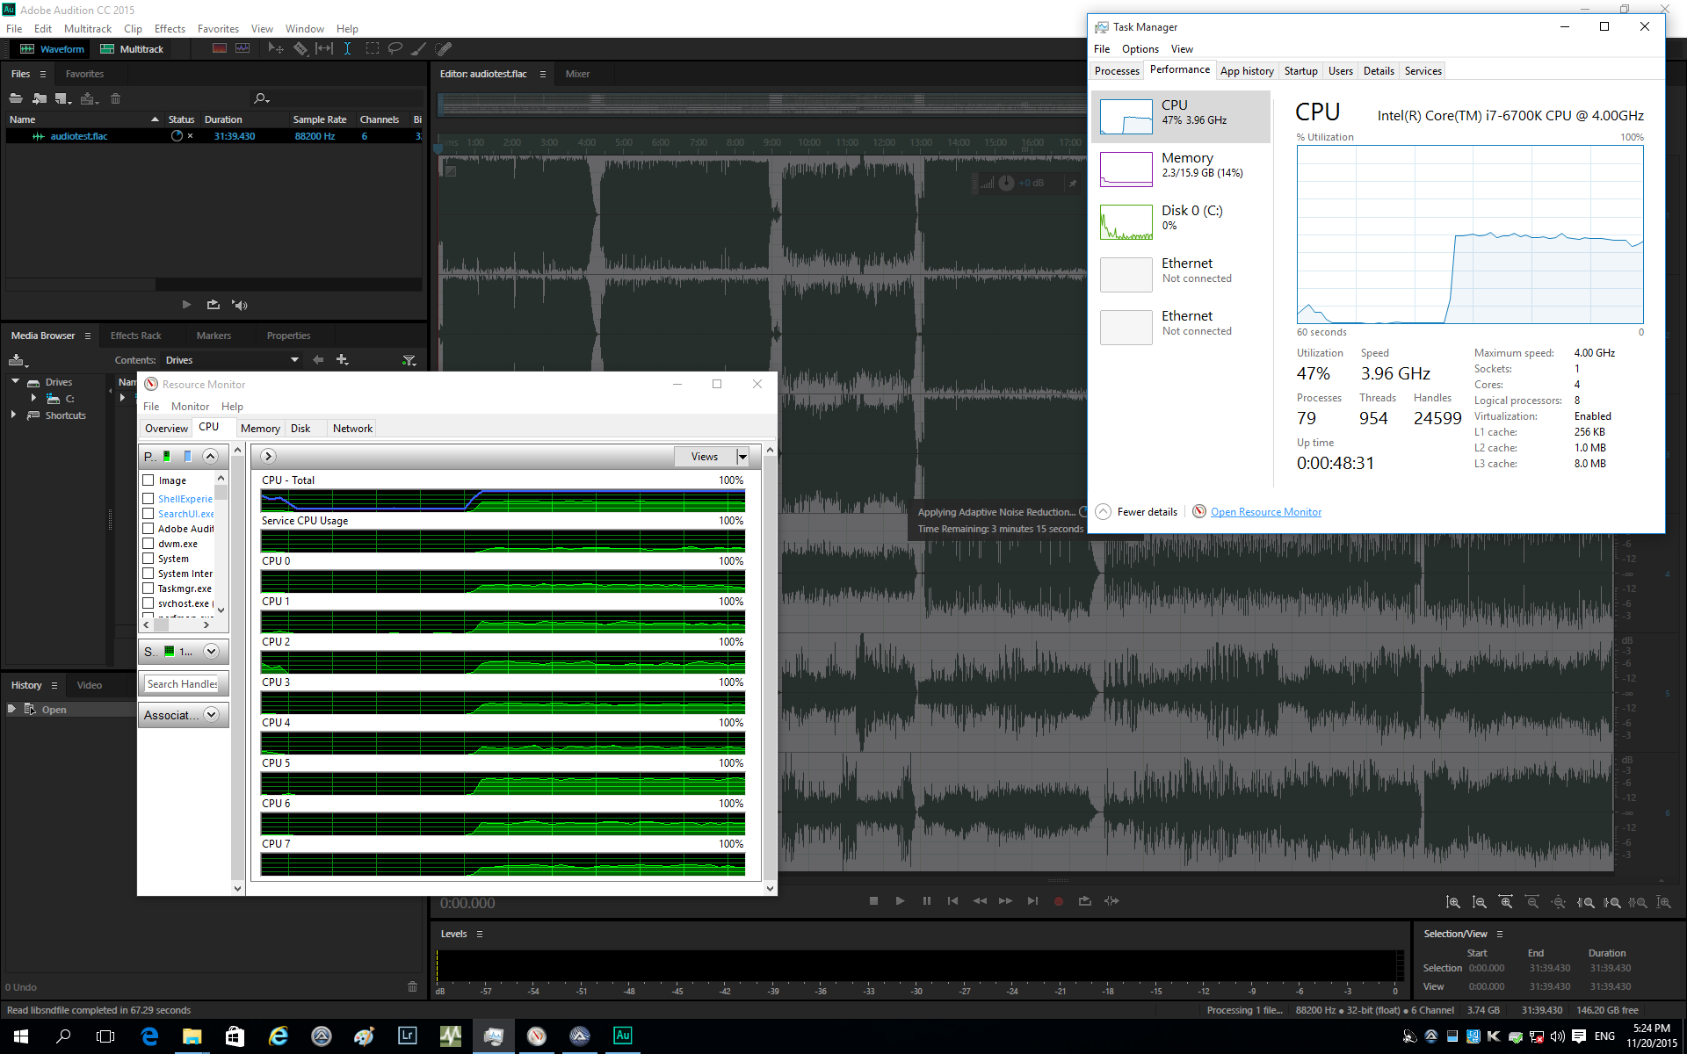Viewport: 1687px width, 1054px height.
Task: Select the Marquee Selection tool
Action: [x=373, y=49]
